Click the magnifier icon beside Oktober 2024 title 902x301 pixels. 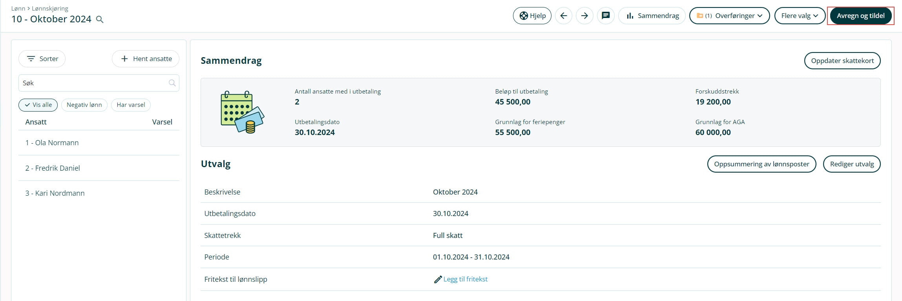coord(100,20)
